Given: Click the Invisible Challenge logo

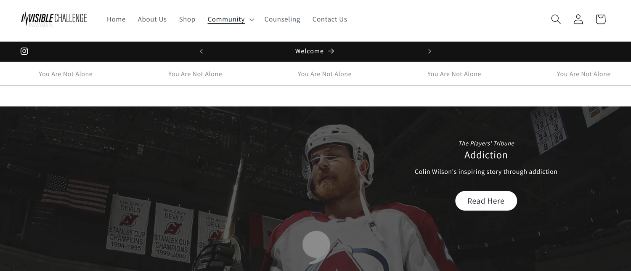Looking at the screenshot, I should click(x=54, y=19).
